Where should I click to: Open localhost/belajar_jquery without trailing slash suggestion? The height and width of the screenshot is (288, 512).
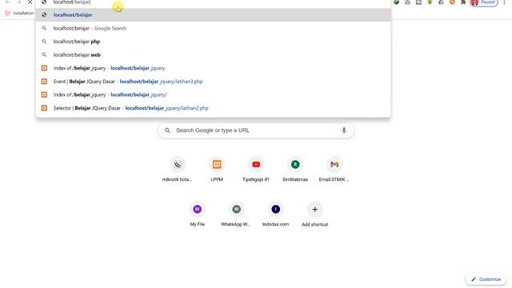pos(213,68)
